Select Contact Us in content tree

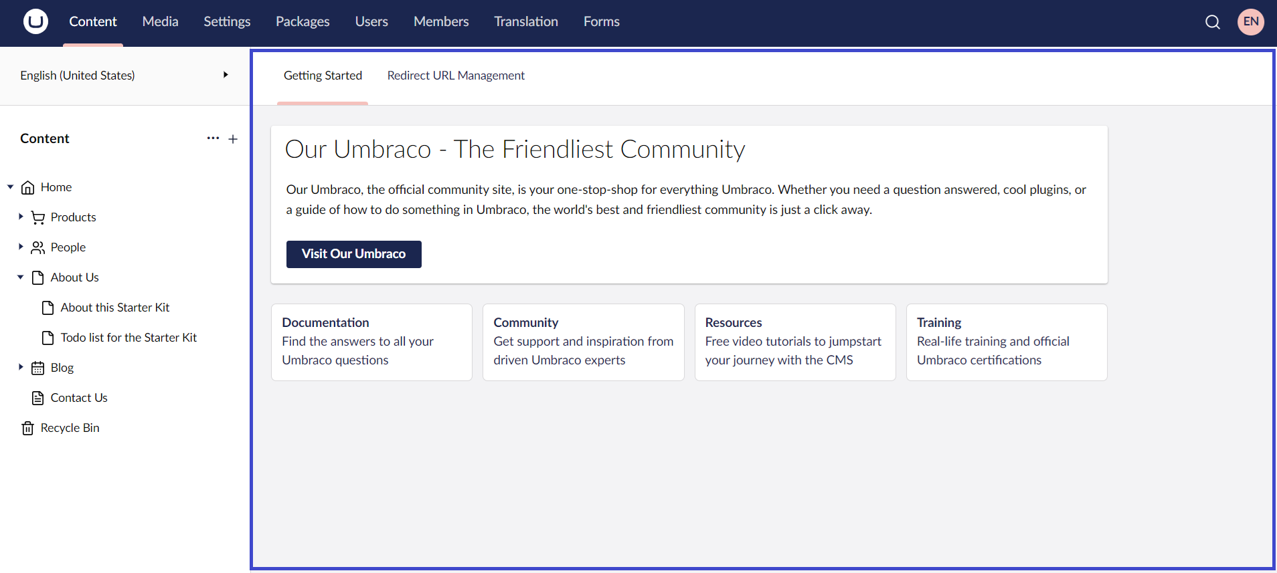point(79,398)
